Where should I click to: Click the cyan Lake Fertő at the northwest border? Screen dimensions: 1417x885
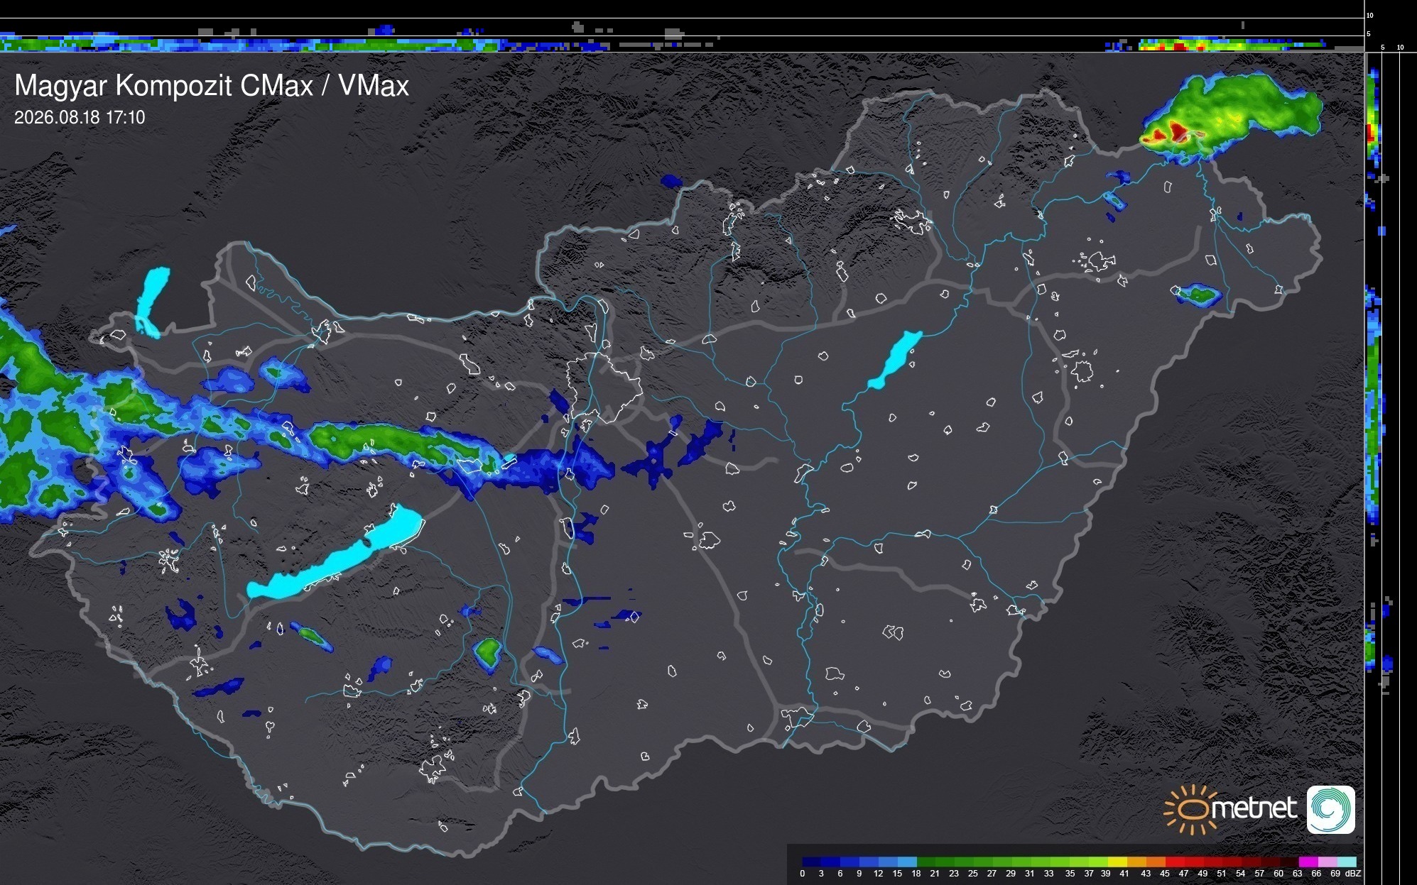coord(153,302)
